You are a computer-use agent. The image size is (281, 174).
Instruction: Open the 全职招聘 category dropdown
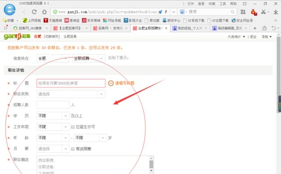[89, 58]
